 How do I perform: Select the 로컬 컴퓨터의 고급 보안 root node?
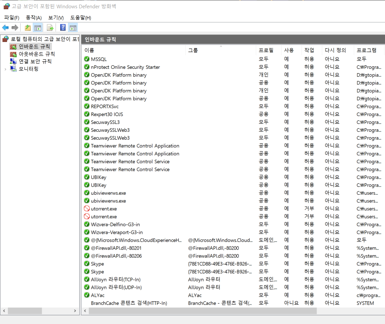[x=45, y=39]
